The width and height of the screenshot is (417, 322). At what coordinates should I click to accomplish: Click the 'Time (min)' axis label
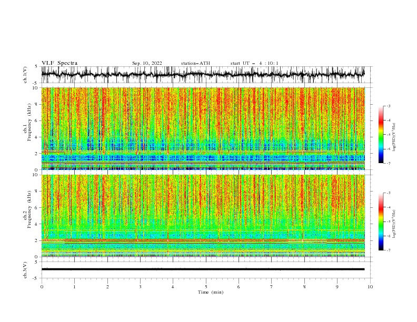click(211, 292)
